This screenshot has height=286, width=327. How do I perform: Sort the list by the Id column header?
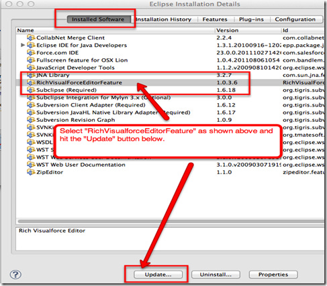point(303,30)
